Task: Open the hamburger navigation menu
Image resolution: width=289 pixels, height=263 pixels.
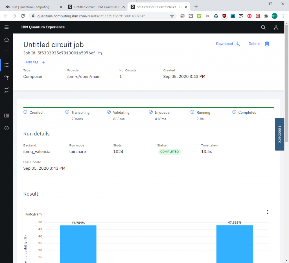Action: [x=6, y=27]
